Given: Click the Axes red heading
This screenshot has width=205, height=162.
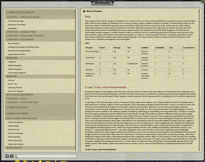Looking at the screenshot, I should tap(88, 17).
